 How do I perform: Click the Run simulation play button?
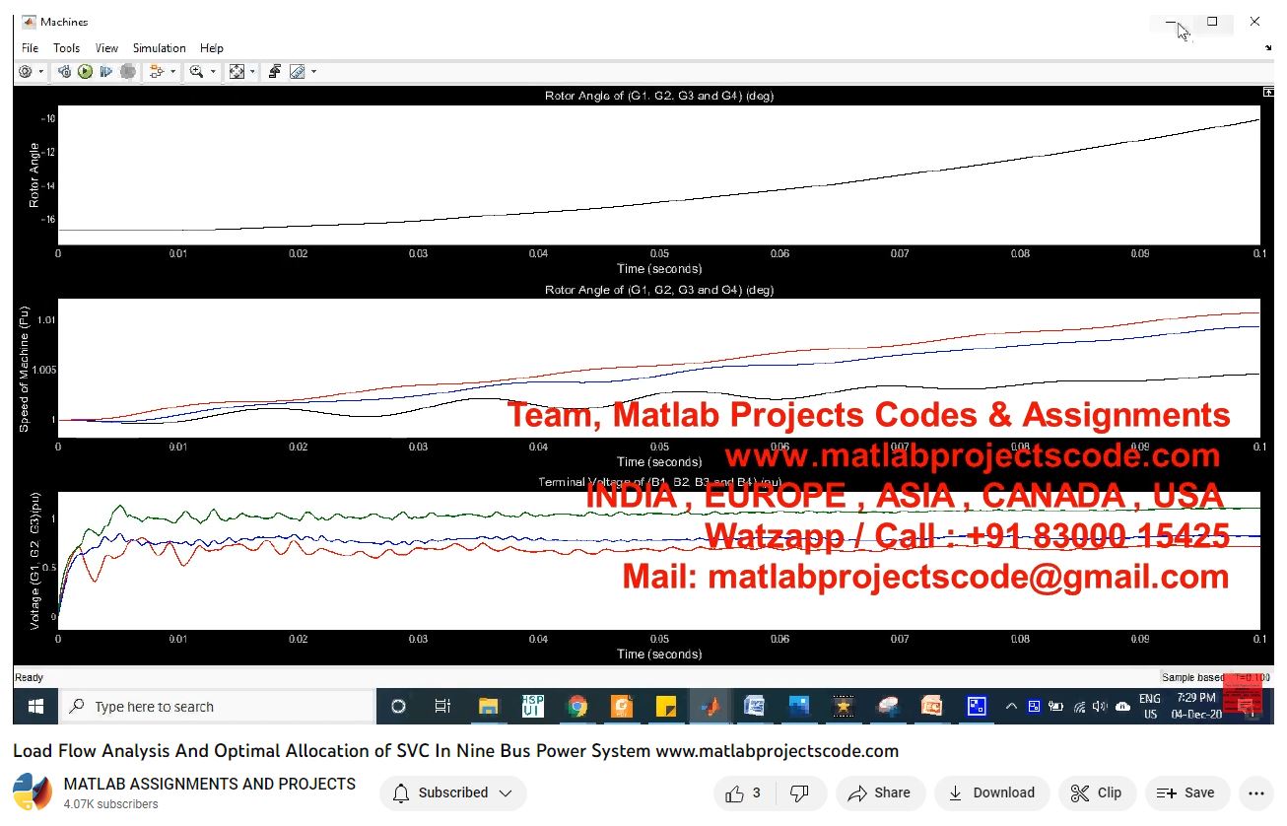click(86, 72)
